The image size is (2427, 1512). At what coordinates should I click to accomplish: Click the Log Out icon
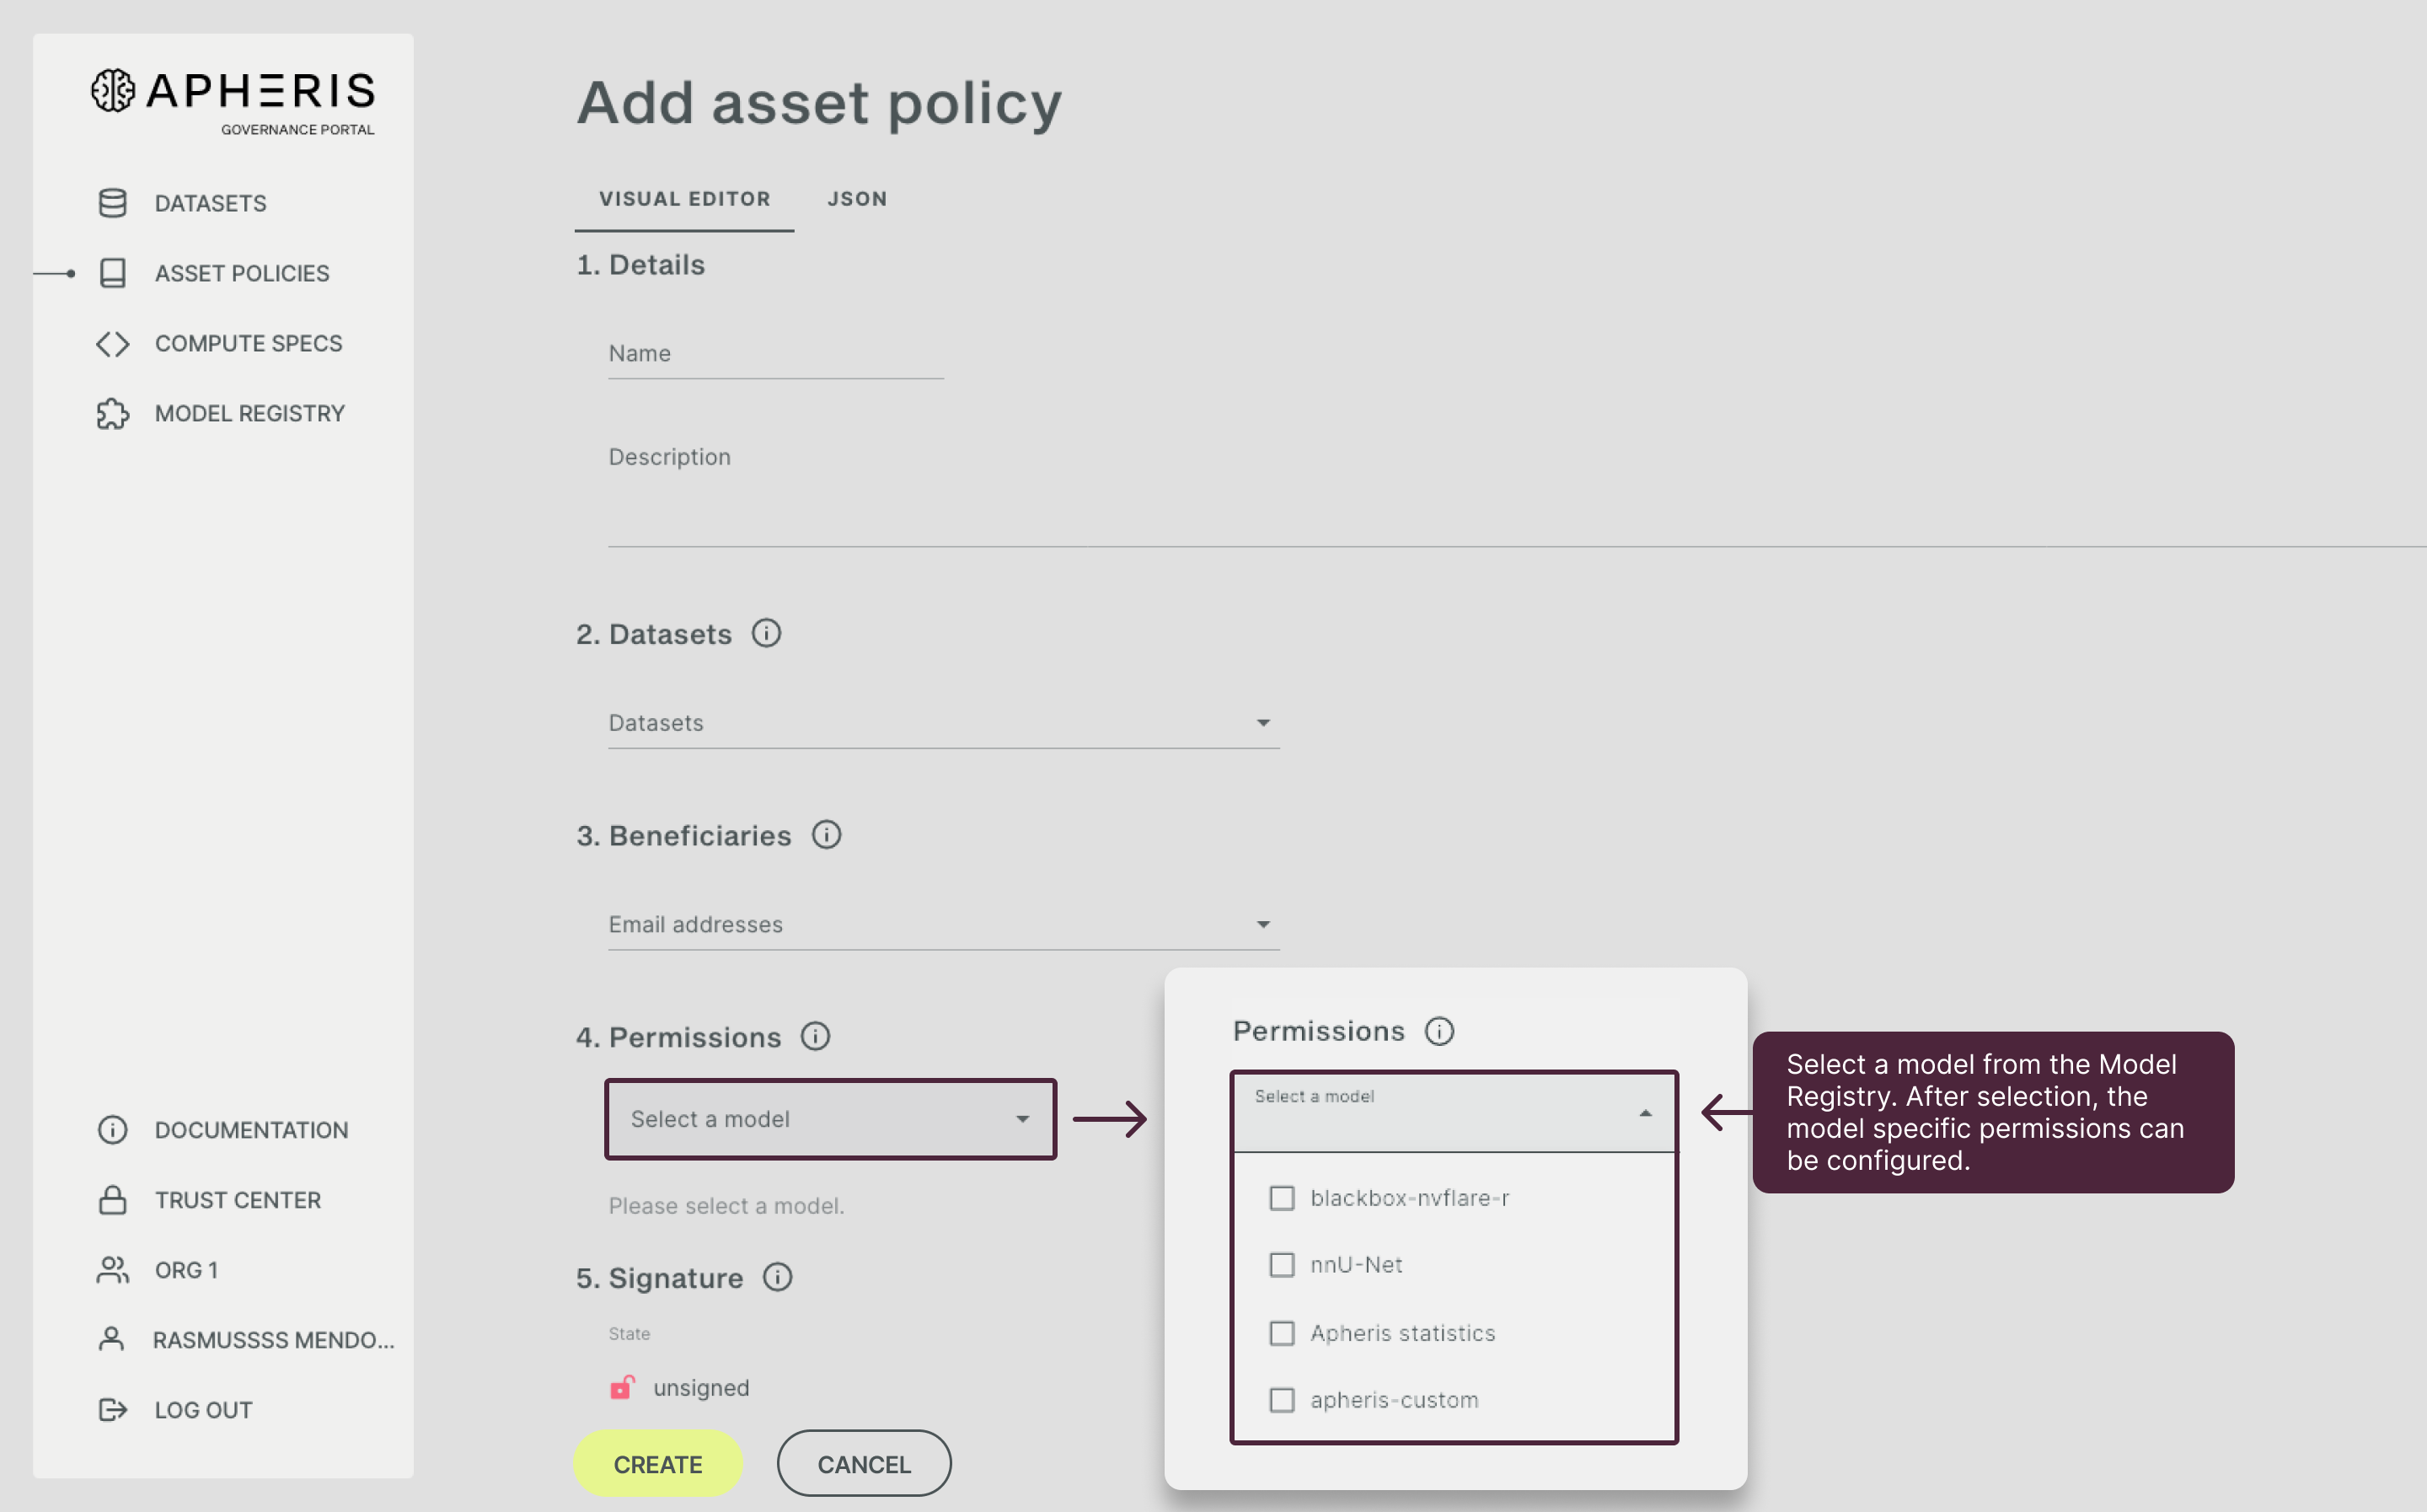112,1409
